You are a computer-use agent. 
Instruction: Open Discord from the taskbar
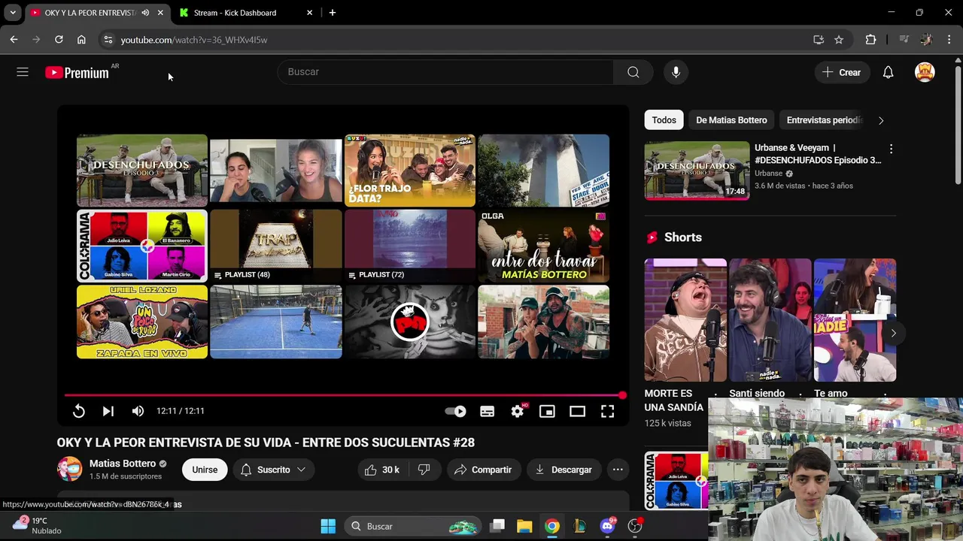(608, 526)
